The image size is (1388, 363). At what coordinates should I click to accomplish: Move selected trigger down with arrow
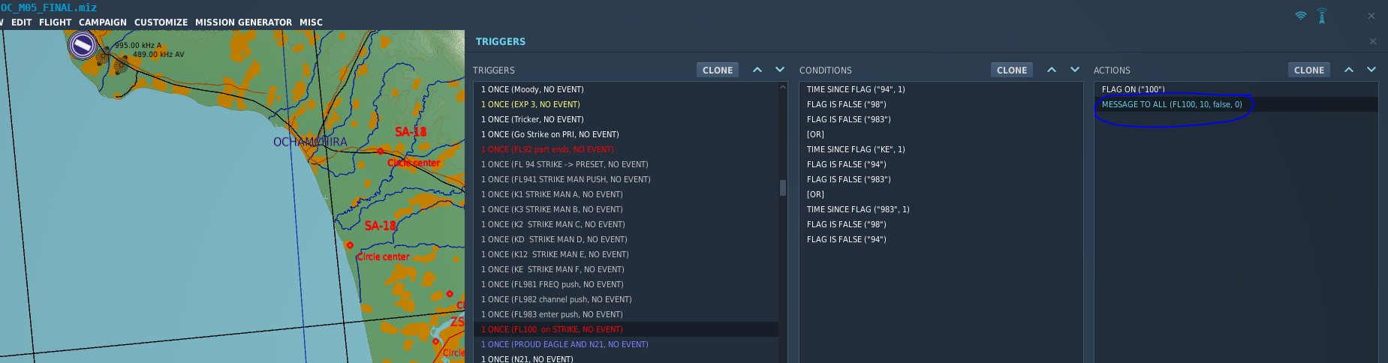click(x=780, y=70)
